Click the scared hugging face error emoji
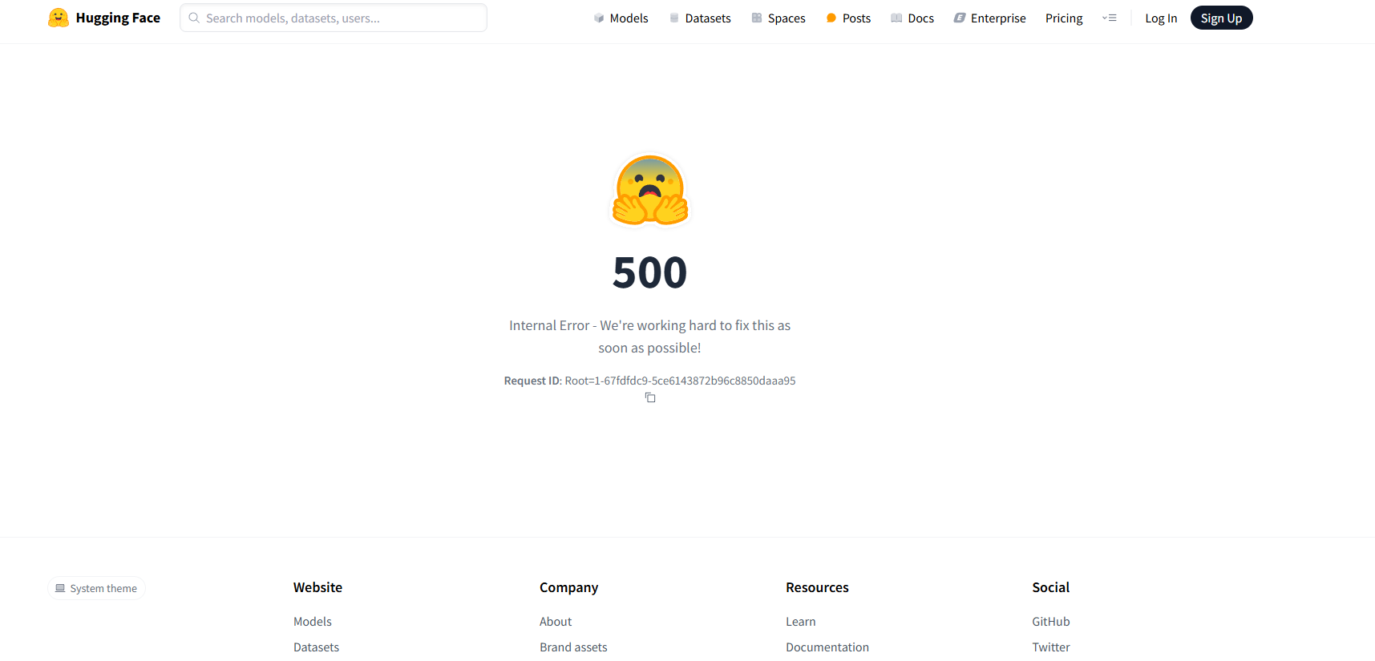 (650, 190)
